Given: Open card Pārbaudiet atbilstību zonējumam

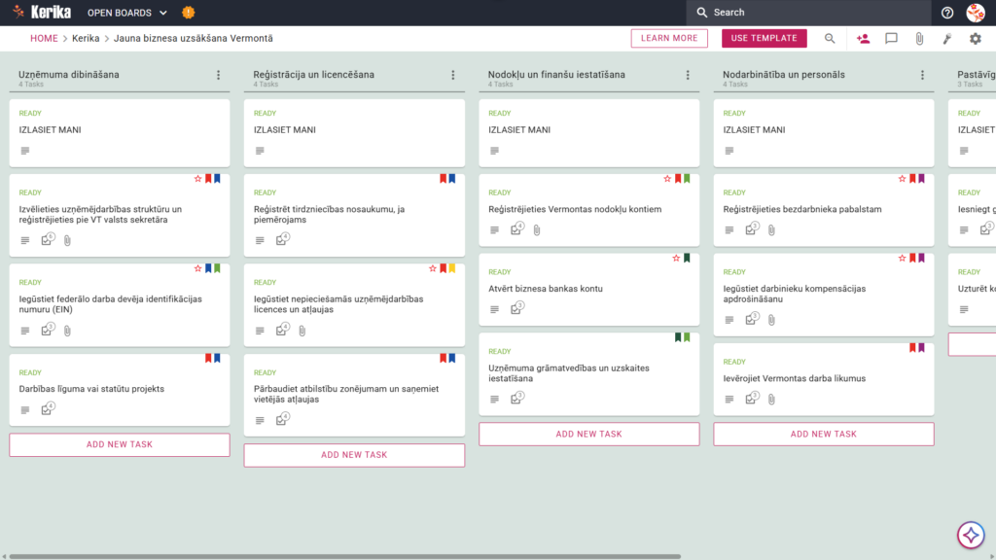Looking at the screenshot, I should (x=354, y=395).
